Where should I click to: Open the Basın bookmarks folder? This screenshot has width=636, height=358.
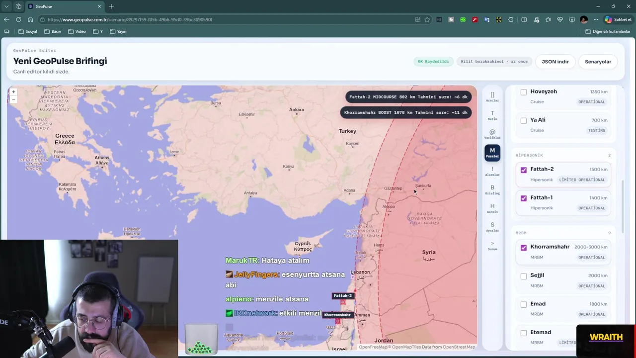[53, 31]
